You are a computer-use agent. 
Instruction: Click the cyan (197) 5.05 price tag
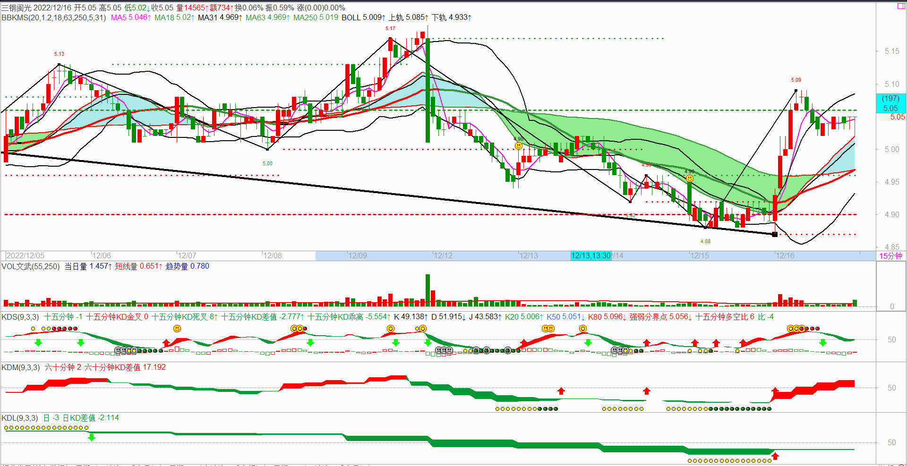click(x=890, y=103)
